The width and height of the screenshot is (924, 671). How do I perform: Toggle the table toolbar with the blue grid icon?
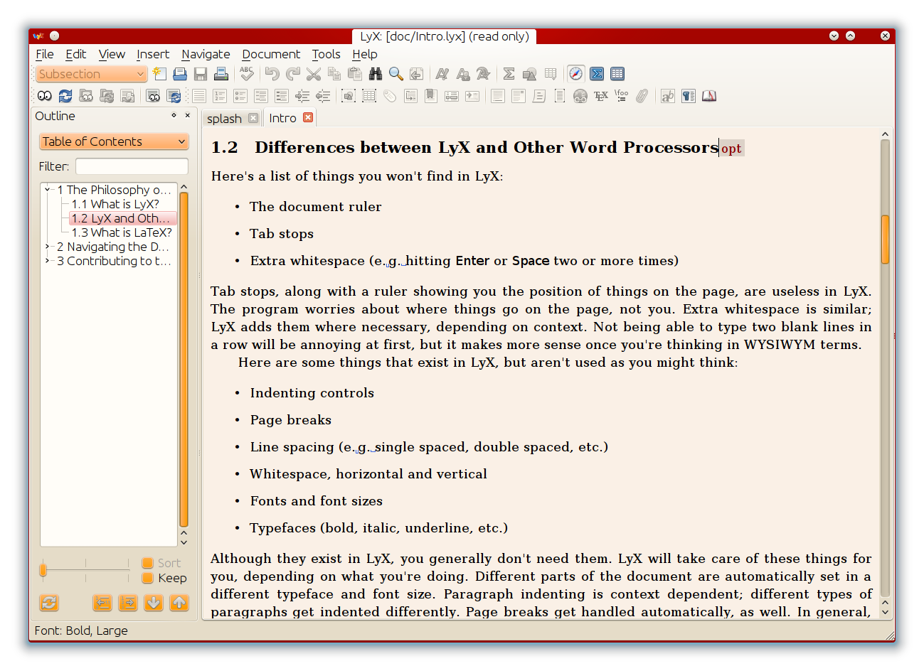click(x=617, y=74)
